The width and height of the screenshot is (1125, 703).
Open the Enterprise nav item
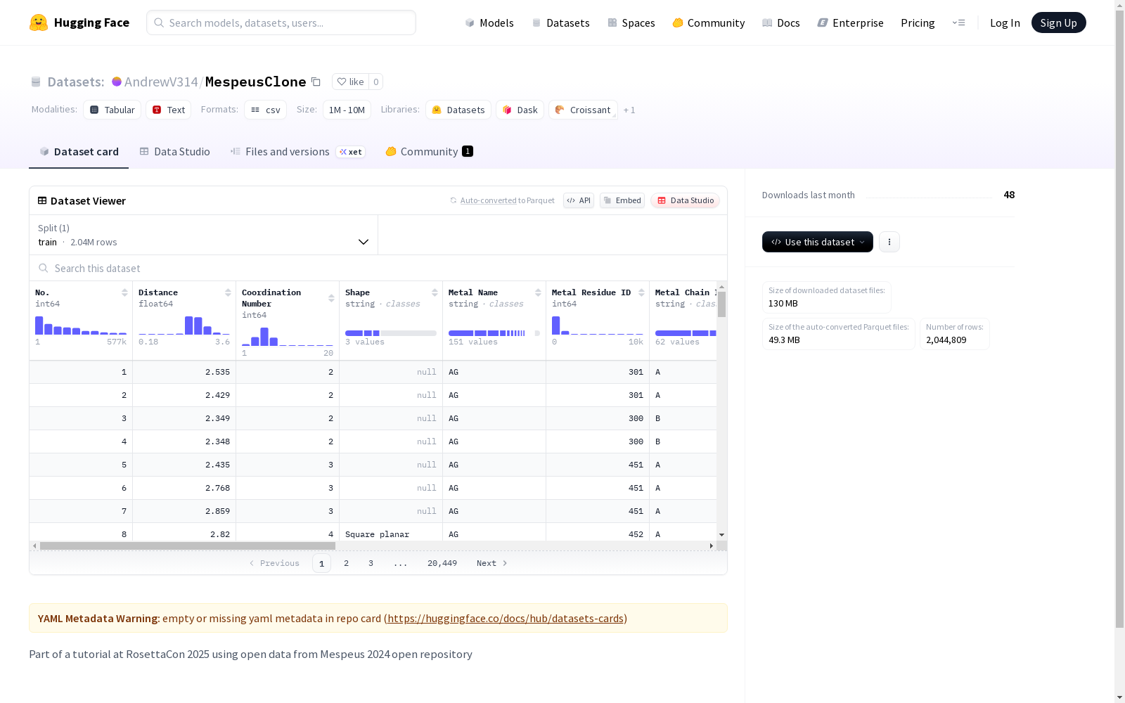pos(851,22)
